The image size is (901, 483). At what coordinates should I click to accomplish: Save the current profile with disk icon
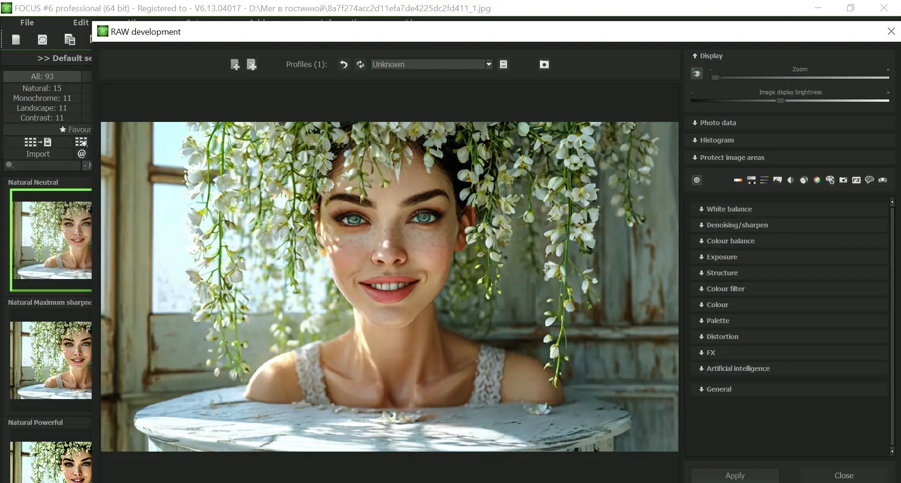click(x=504, y=64)
